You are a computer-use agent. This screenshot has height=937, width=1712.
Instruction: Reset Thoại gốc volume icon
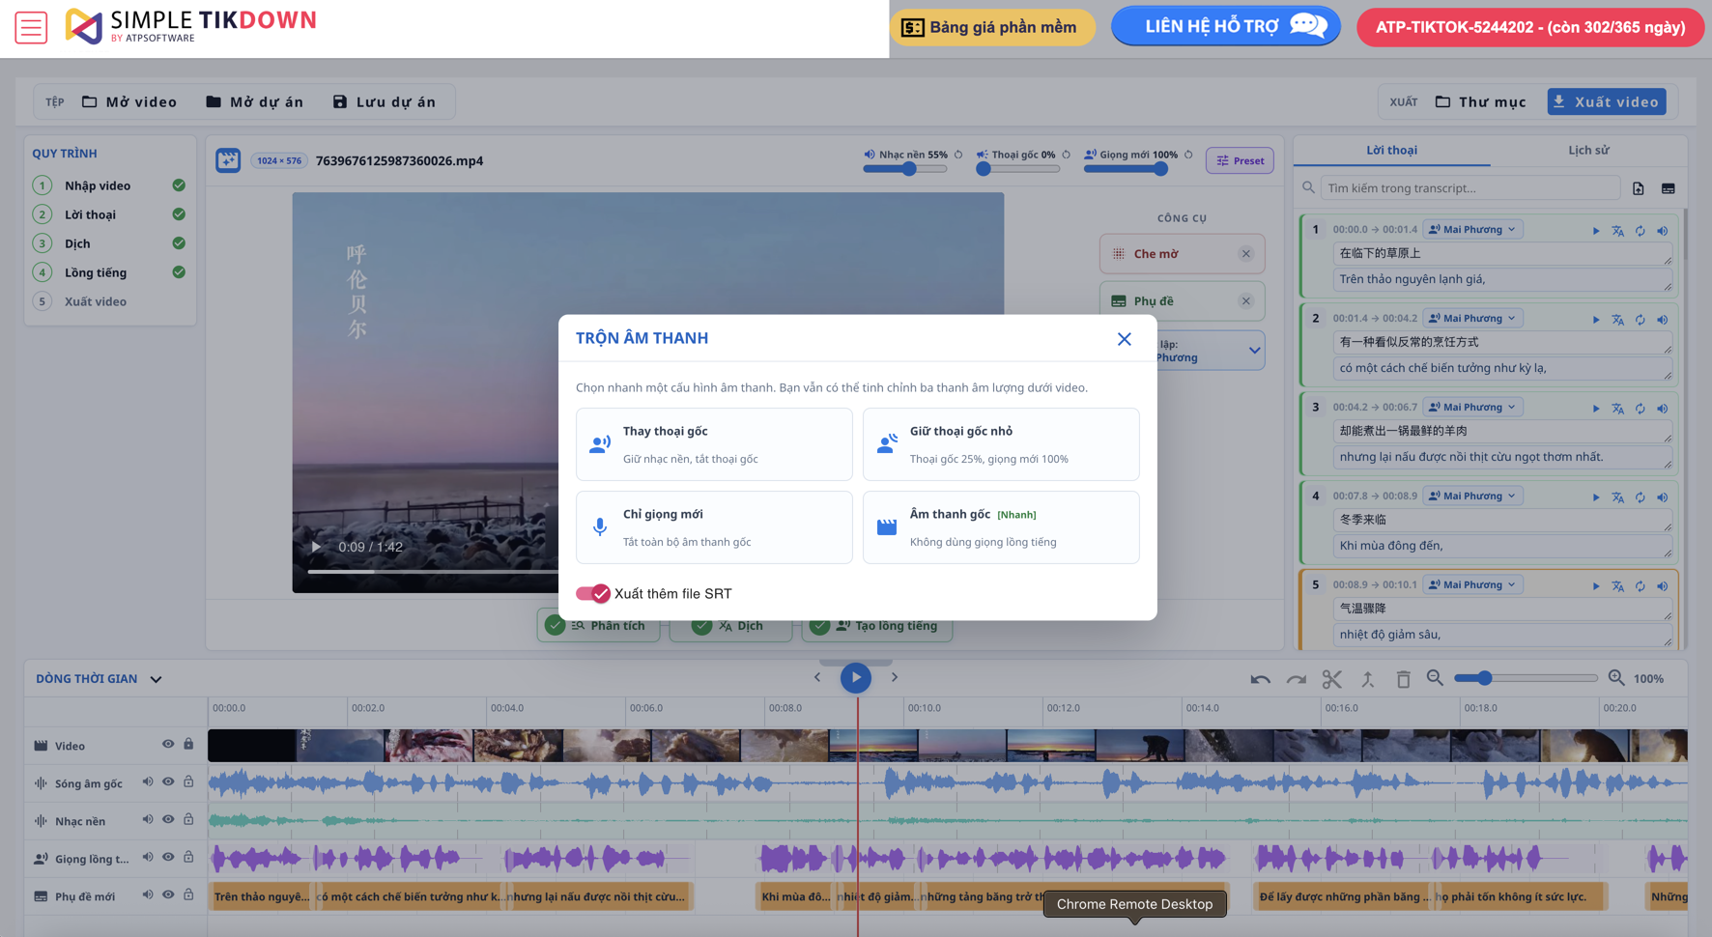point(1067,155)
